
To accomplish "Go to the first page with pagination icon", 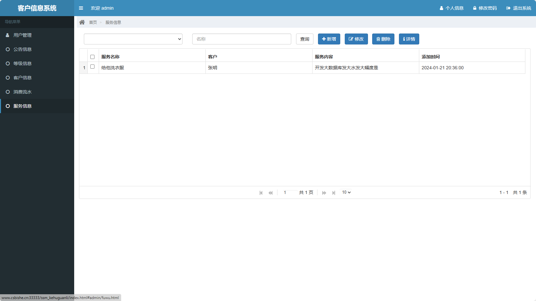I will [261, 192].
